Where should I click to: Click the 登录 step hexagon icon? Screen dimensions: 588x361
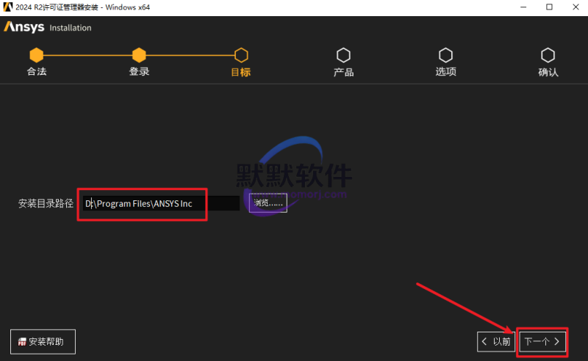(139, 55)
